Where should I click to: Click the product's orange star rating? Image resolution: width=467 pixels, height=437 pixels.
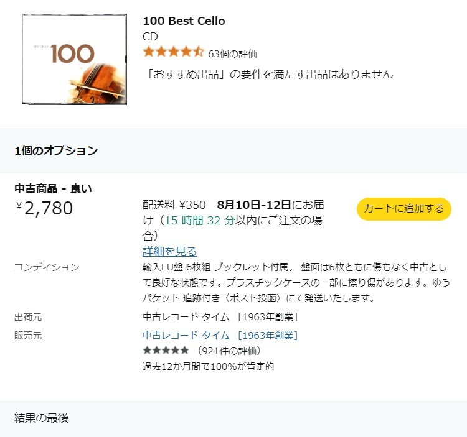(x=173, y=52)
